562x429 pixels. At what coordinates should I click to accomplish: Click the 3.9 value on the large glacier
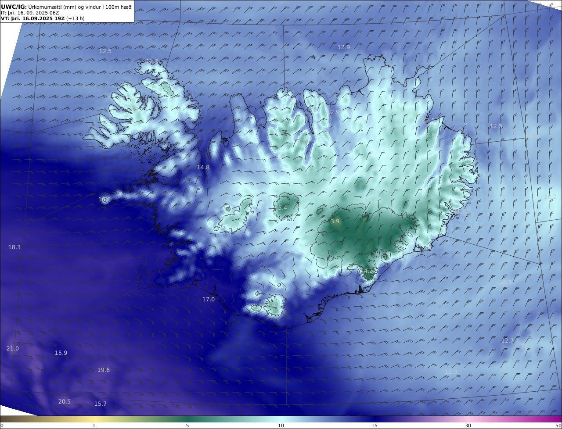point(335,222)
